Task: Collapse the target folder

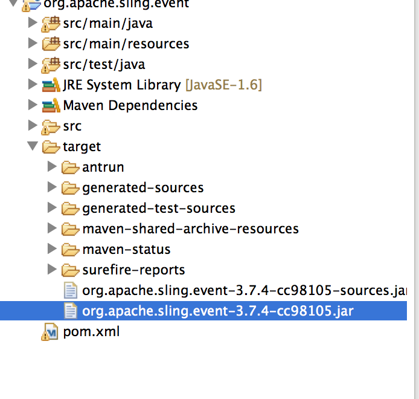Action: click(x=33, y=146)
